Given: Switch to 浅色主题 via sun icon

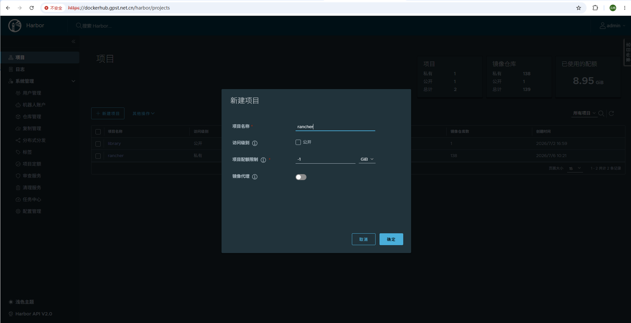Looking at the screenshot, I should (x=11, y=302).
